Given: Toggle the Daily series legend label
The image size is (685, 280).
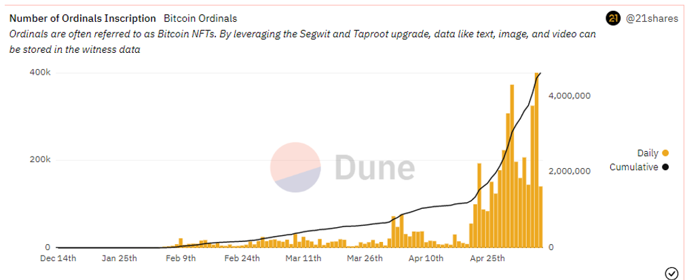Looking at the screenshot, I should click(647, 153).
